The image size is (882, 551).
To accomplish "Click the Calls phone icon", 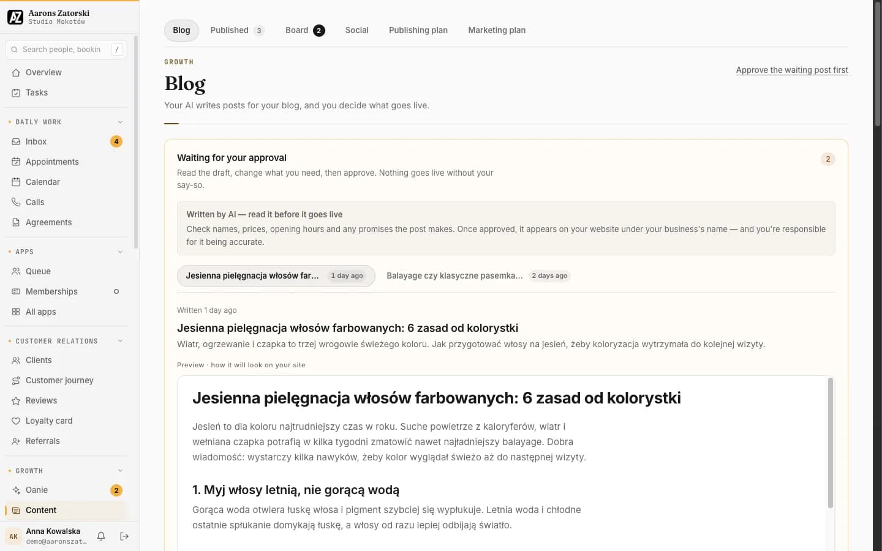I will tap(16, 202).
